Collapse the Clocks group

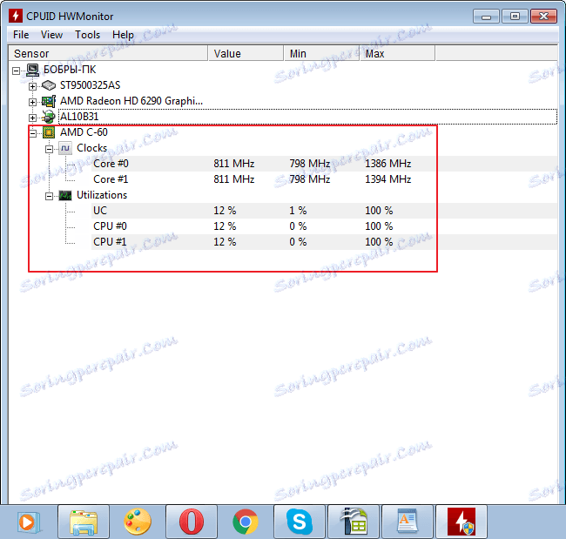point(49,149)
